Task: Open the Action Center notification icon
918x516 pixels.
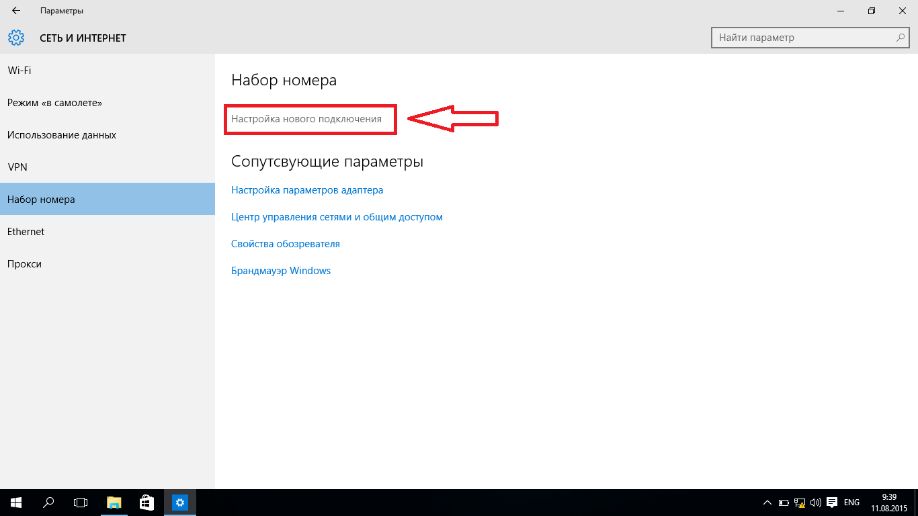Action: [x=832, y=503]
